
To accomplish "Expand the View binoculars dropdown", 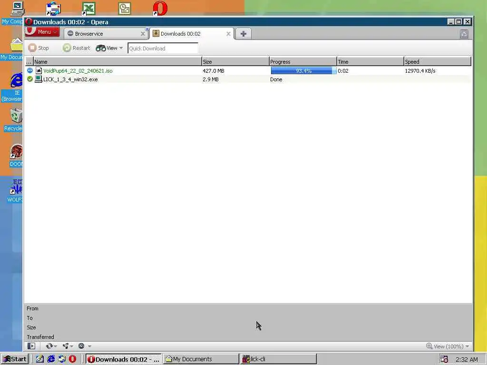I will 109,48.
